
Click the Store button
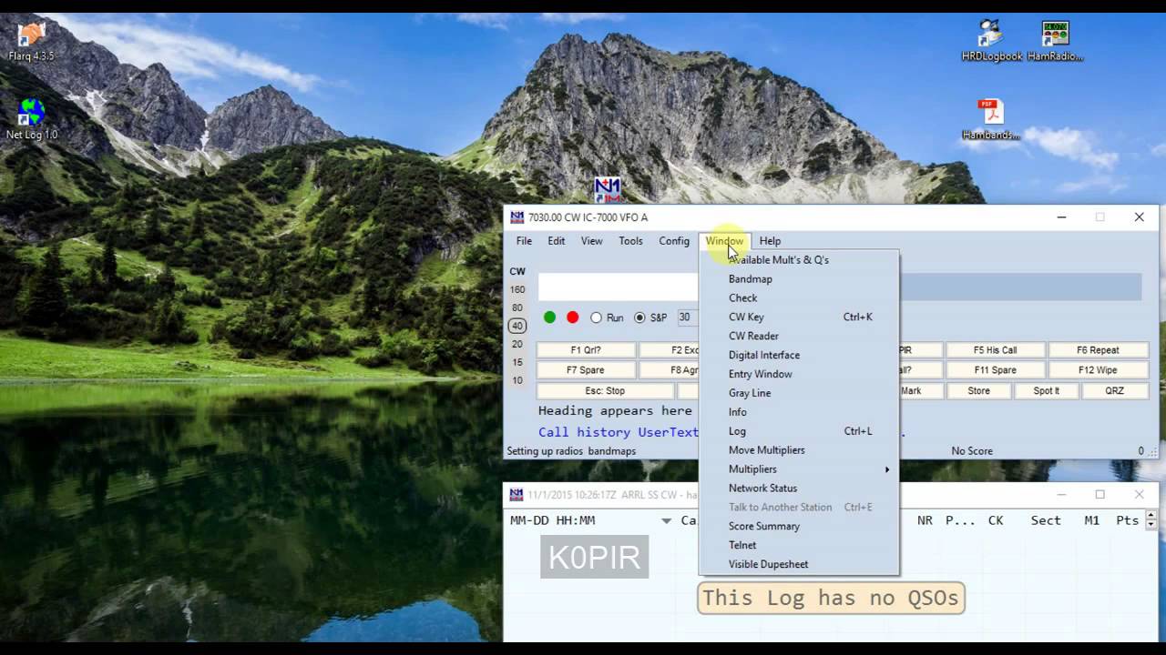[x=978, y=391]
